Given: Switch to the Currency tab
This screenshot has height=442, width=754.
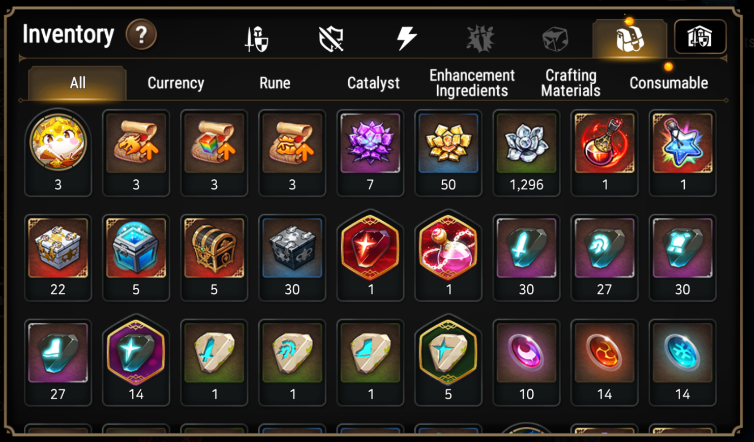Looking at the screenshot, I should pos(176,83).
